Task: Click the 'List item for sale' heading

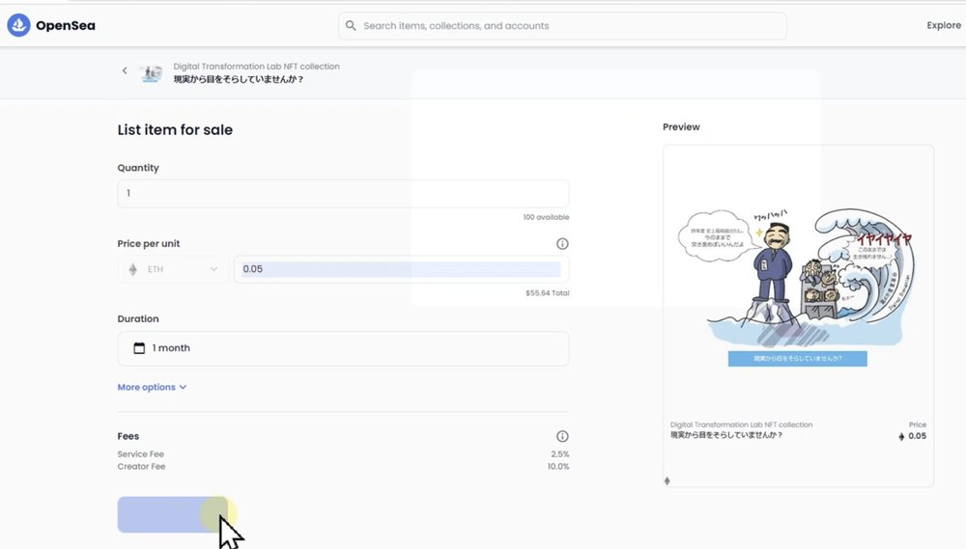Action: tap(175, 130)
